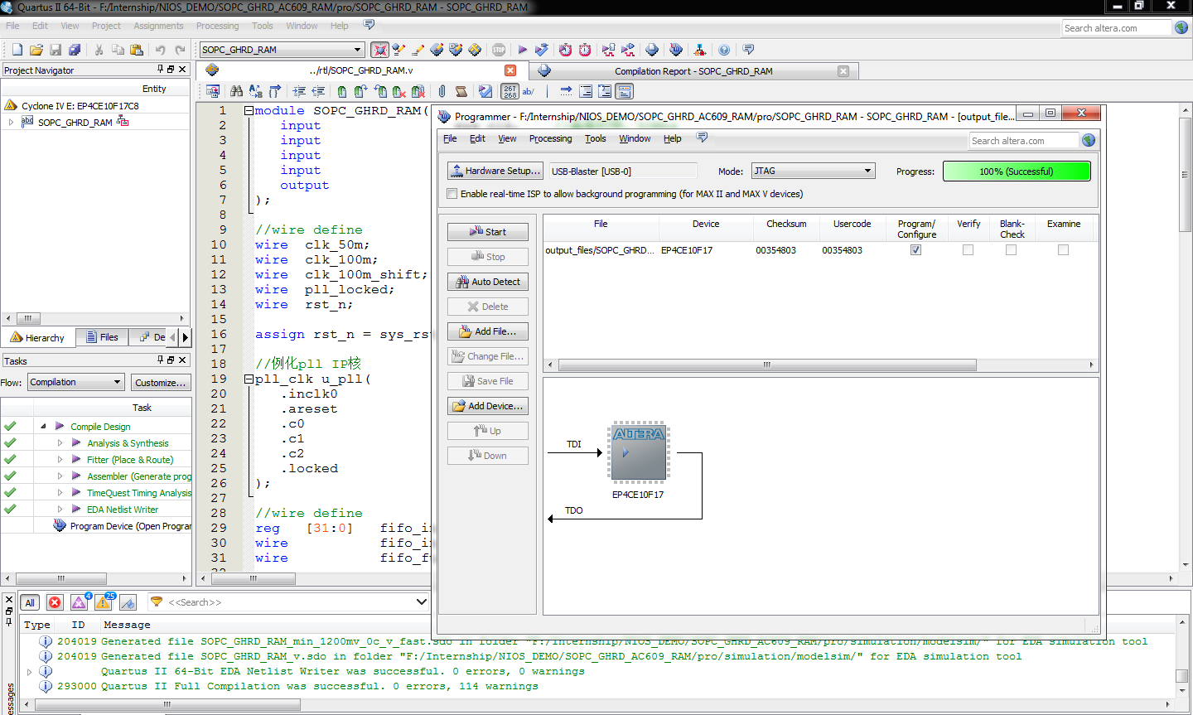Toggle line numbers with the 267/268 icon
This screenshot has height=715, width=1193.
pos(510,91)
